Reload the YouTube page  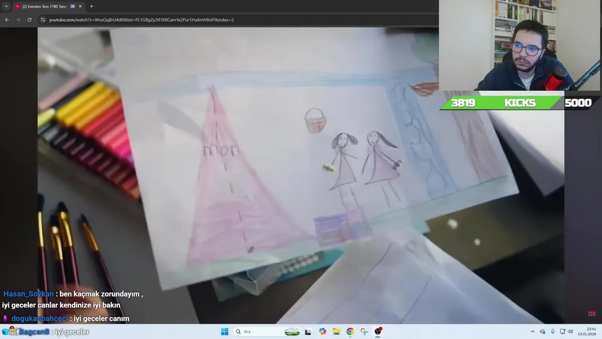[29, 20]
